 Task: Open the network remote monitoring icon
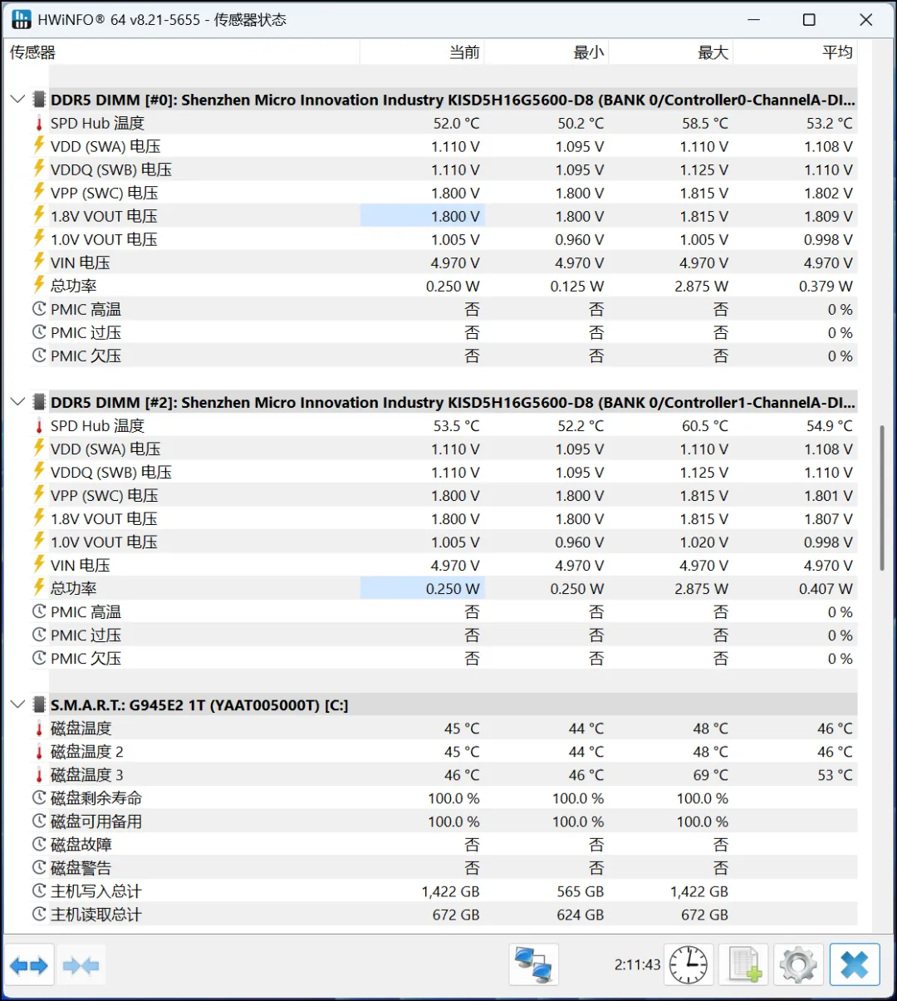click(x=533, y=965)
